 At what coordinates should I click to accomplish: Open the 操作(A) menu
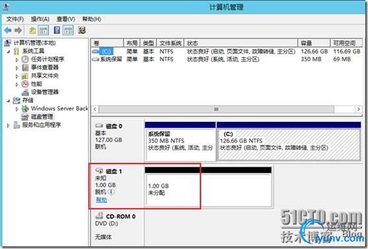[x=40, y=19]
